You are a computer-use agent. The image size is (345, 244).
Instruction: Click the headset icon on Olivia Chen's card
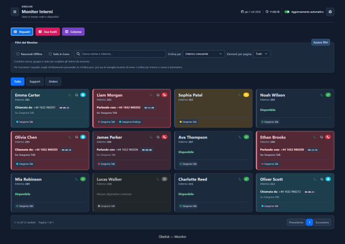point(77,137)
